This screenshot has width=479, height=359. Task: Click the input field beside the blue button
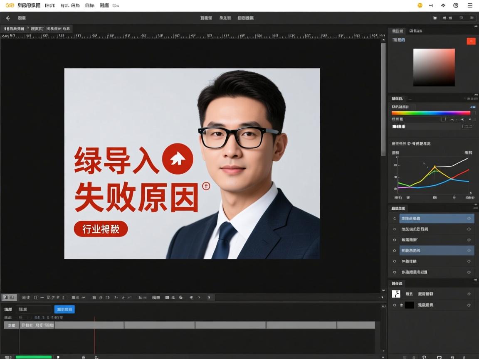tap(33, 309)
